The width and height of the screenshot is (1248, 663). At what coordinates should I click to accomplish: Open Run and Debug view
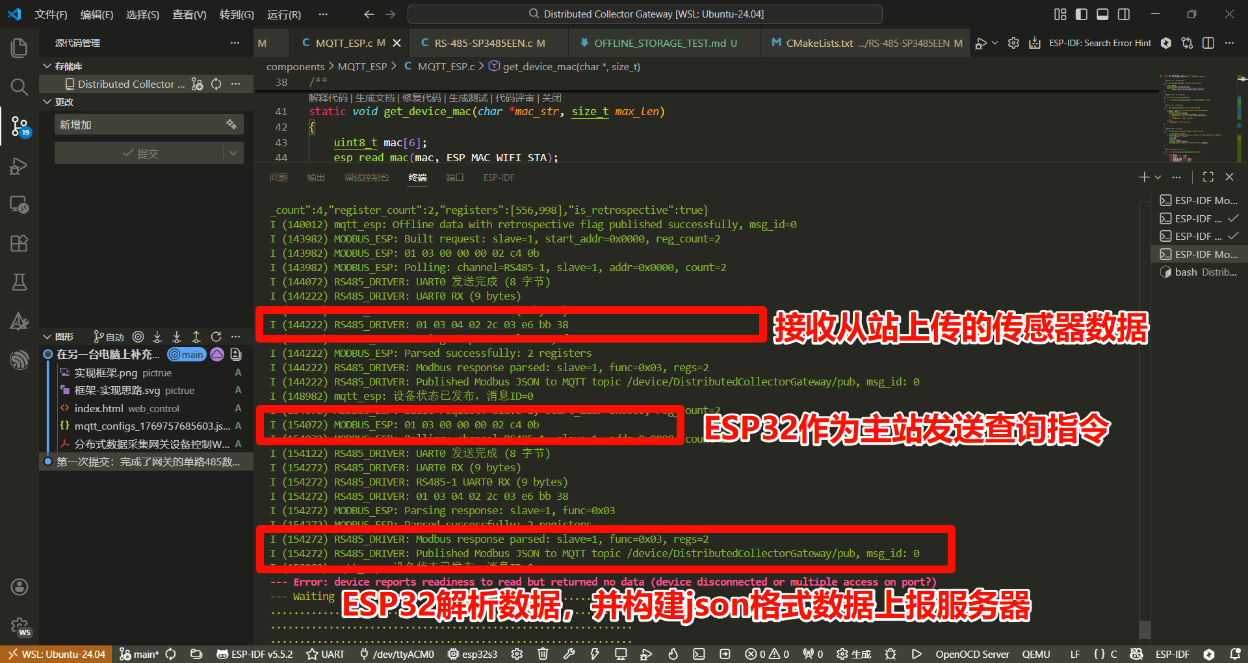coord(19,166)
